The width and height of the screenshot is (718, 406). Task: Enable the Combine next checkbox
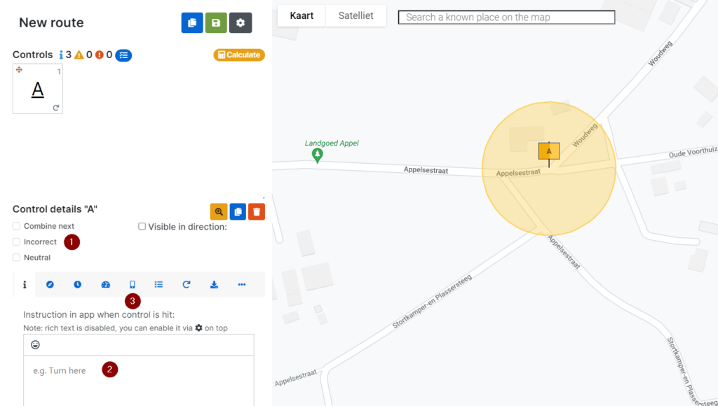[x=16, y=226]
